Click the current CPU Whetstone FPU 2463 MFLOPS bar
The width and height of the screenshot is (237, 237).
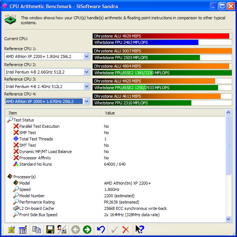pos(162,42)
